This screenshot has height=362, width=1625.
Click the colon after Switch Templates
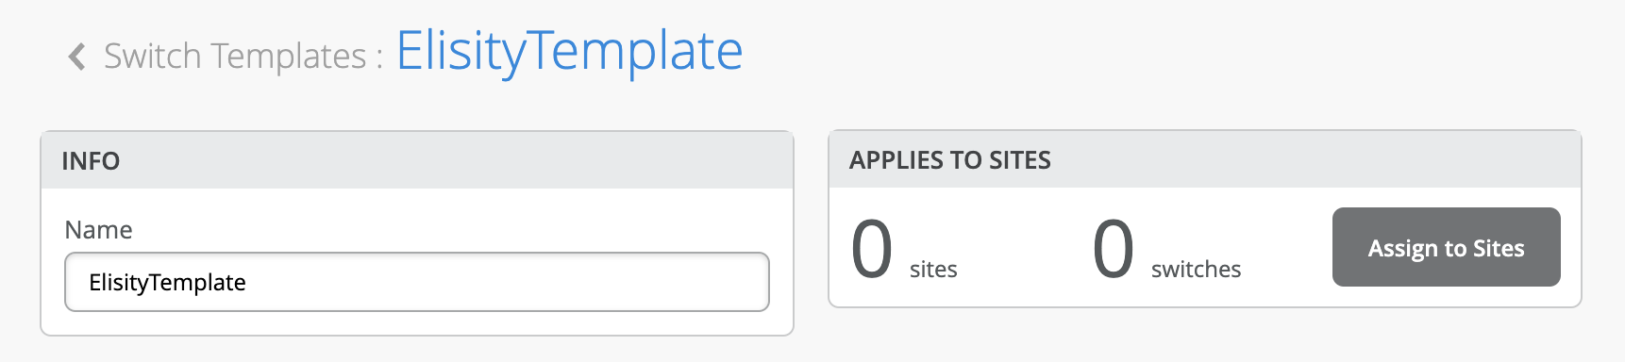[379, 58]
